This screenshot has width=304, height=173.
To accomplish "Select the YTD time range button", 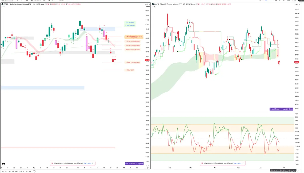I will [20, 171].
